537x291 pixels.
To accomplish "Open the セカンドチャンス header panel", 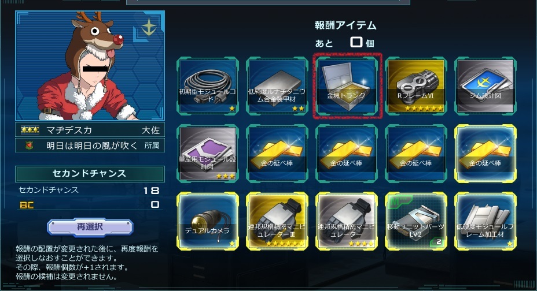I will pos(90,174).
